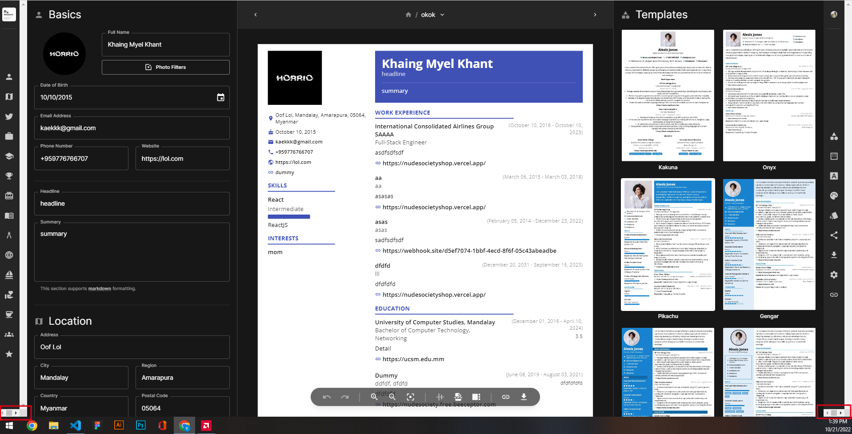This screenshot has height=434, width=852.
Task: Edit the Address field Oof Lol
Action: point(132,347)
